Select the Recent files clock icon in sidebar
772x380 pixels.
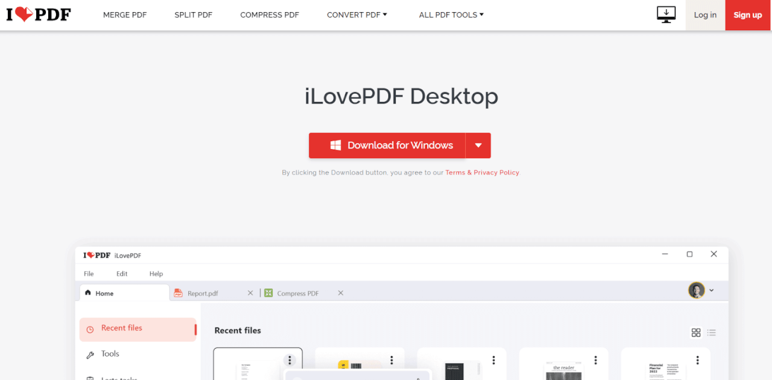tap(91, 328)
